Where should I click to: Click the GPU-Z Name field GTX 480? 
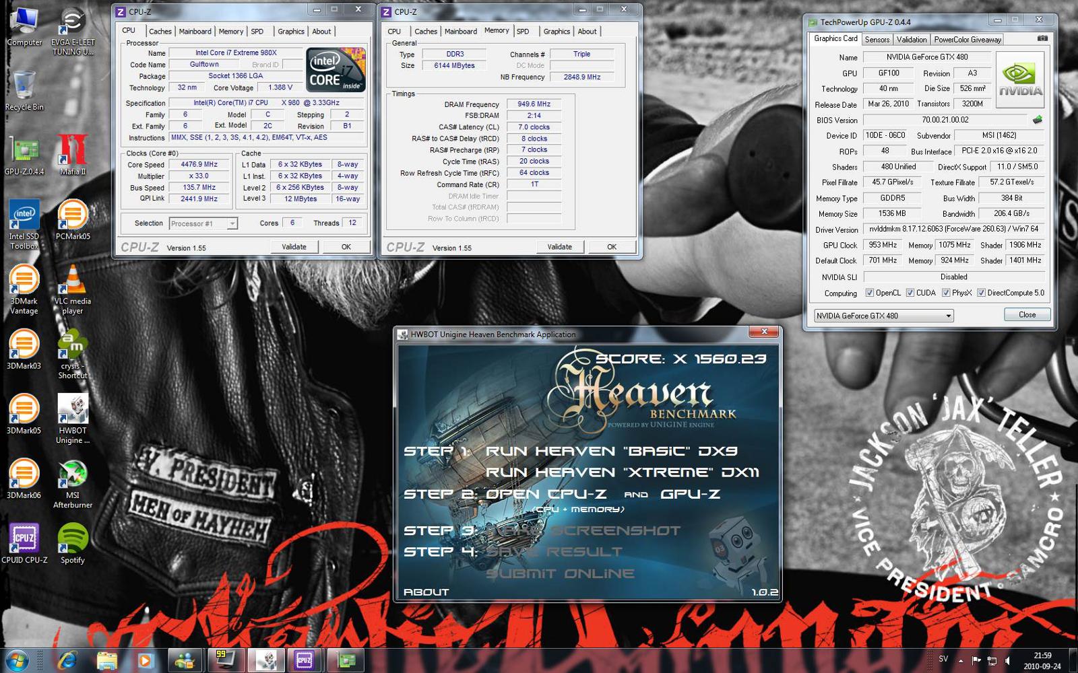tap(926, 57)
